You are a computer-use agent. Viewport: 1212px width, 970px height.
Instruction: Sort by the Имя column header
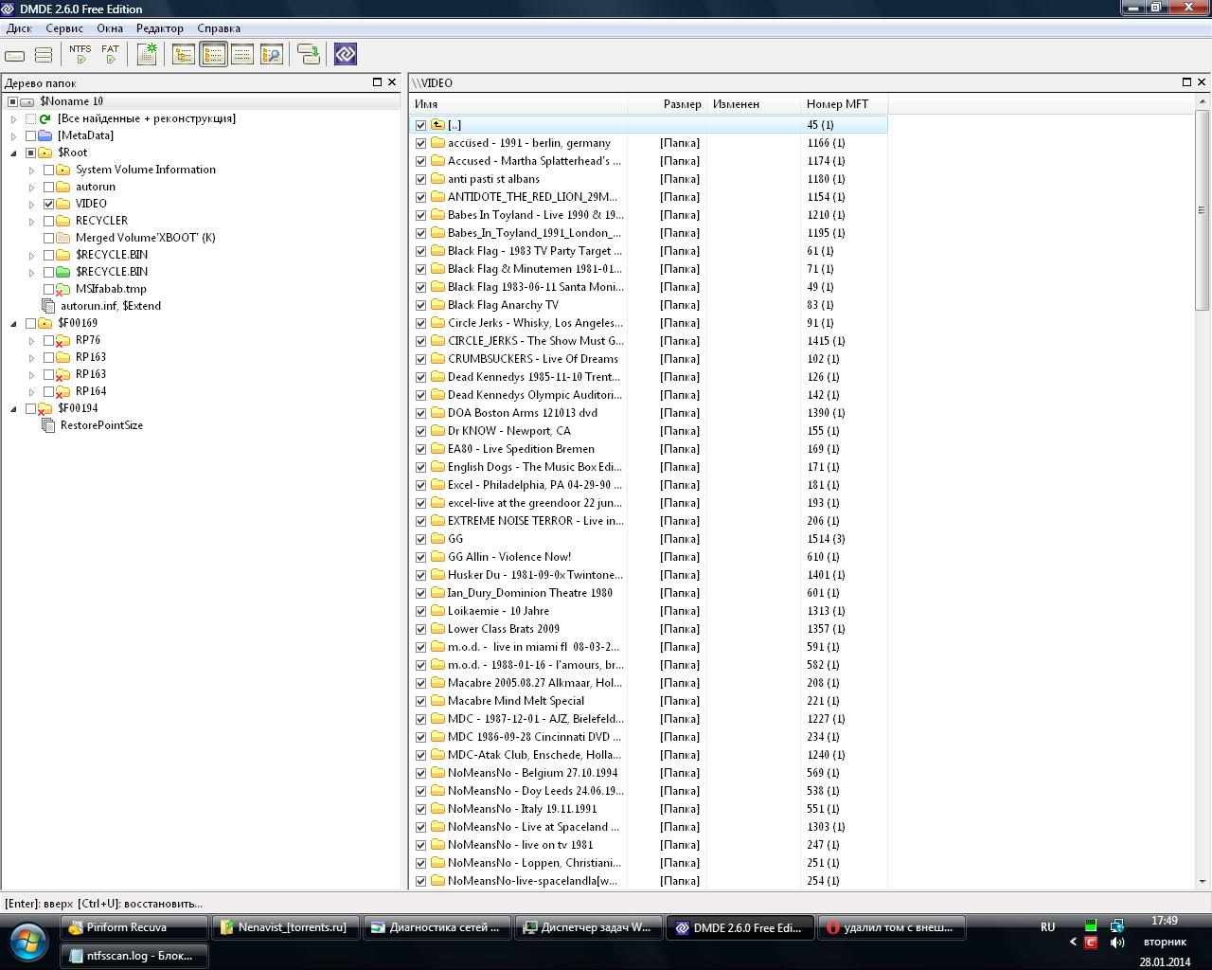[x=519, y=104]
